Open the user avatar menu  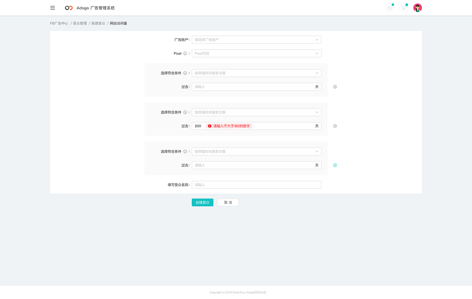click(x=417, y=8)
